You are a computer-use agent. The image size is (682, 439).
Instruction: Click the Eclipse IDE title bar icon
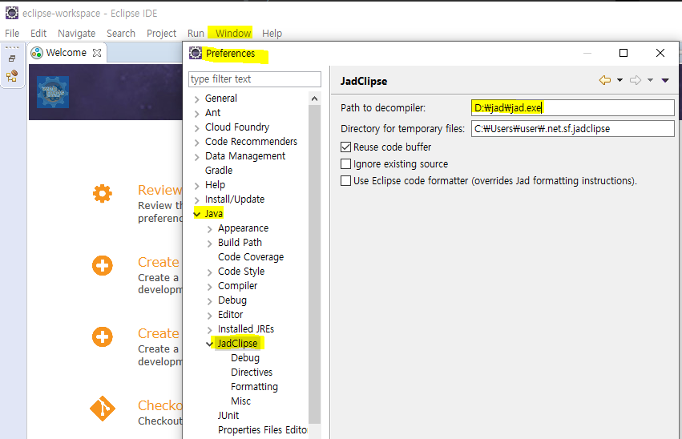[x=12, y=13]
